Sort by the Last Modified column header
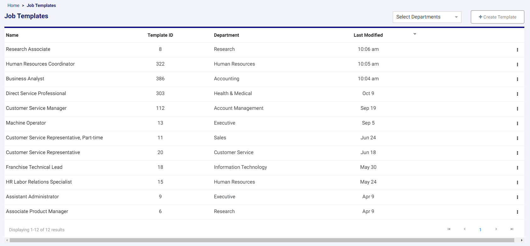Image resolution: width=530 pixels, height=246 pixels. click(368, 35)
